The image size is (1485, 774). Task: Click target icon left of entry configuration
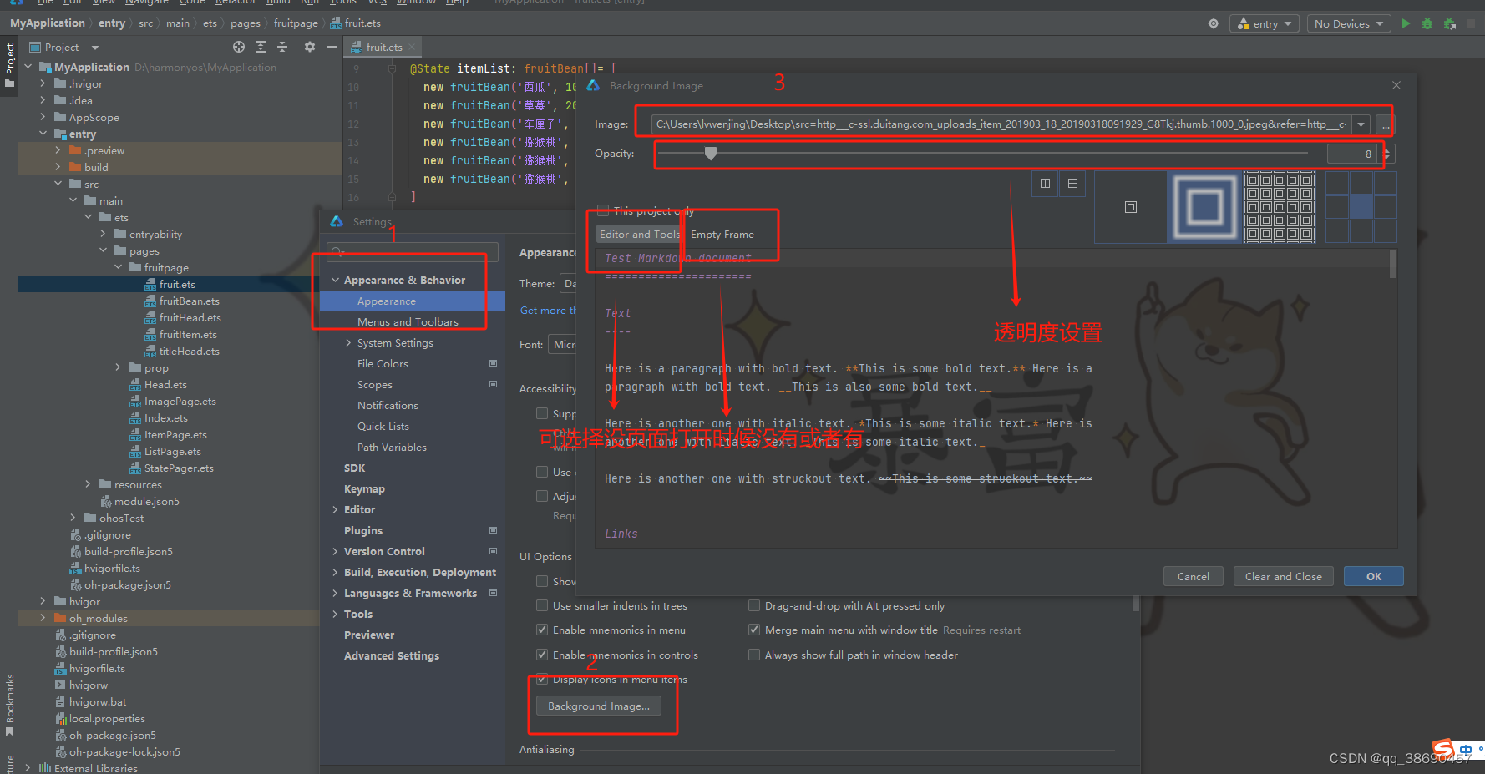point(1214,23)
